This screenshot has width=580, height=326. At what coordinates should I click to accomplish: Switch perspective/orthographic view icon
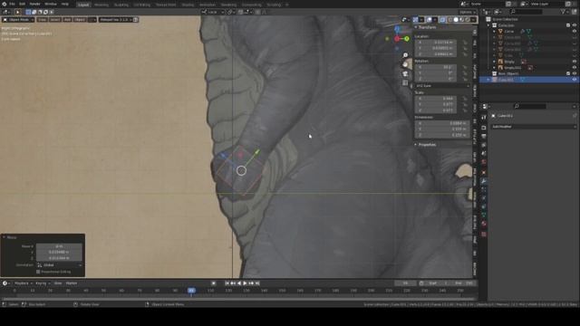(405, 82)
